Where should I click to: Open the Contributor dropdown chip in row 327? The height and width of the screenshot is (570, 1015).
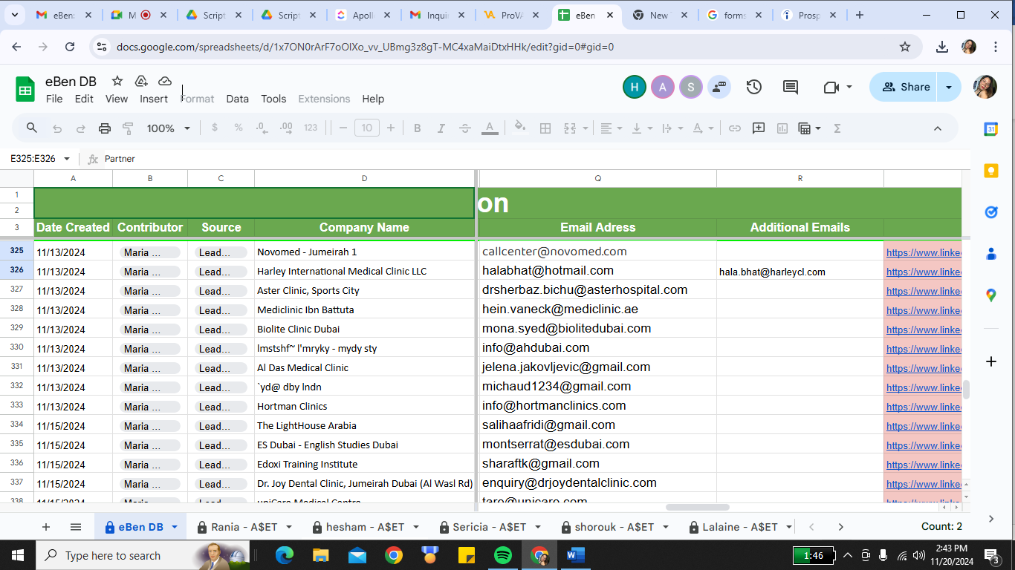(x=150, y=291)
